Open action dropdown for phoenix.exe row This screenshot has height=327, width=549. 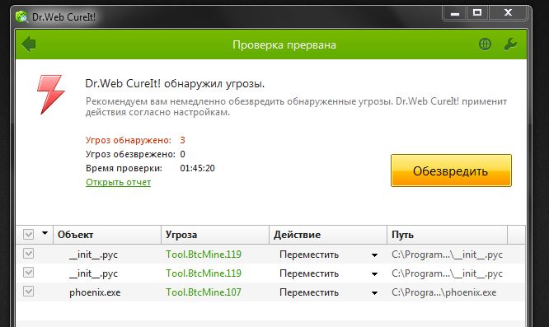tap(374, 293)
